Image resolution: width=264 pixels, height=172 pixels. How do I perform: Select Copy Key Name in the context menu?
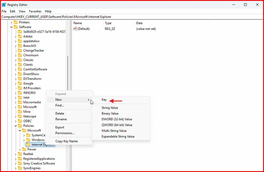66,141
